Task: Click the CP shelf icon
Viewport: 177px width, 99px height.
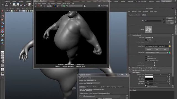Action: (21, 4)
